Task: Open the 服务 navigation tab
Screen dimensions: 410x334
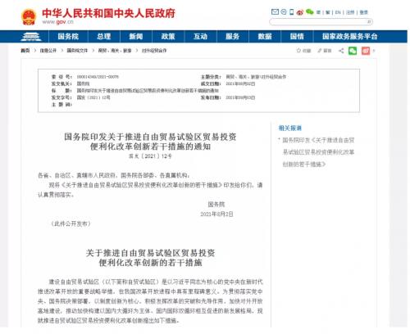Action: (x=233, y=36)
